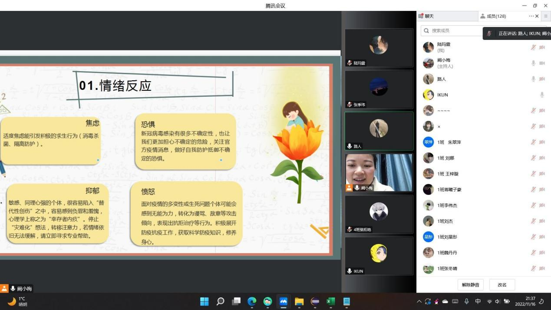The height and width of the screenshot is (310, 551).
Task: Expand the hamburger menu beside members tab
Action: pyautogui.click(x=546, y=16)
